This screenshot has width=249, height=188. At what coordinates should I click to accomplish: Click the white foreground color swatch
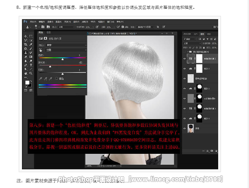pos(27,83)
